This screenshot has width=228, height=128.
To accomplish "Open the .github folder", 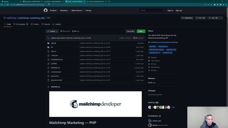I will point(53,43).
